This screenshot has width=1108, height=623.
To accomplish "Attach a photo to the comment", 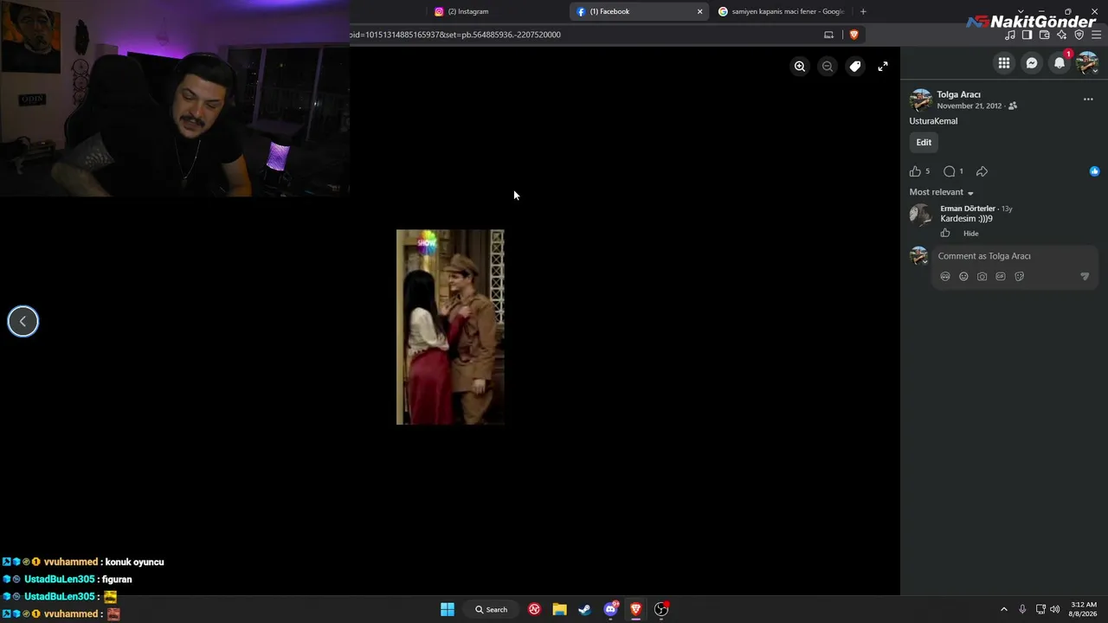I will pos(982,277).
